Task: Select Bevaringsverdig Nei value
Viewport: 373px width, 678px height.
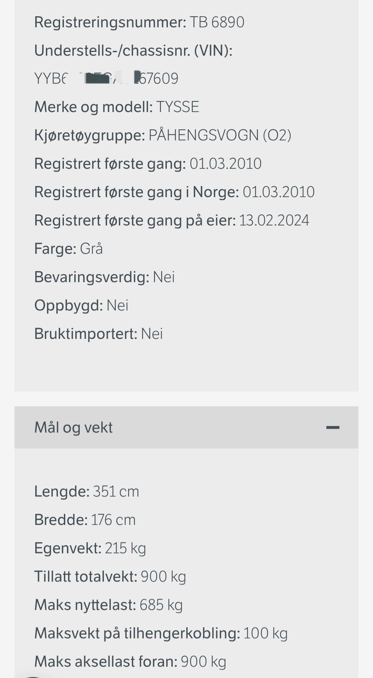Action: [164, 277]
